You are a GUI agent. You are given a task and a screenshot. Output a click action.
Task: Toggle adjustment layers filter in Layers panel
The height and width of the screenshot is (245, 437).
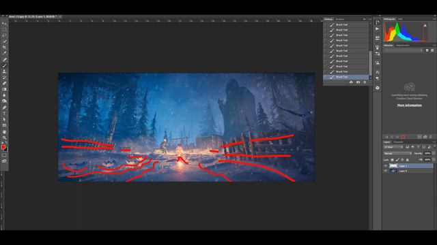click(412, 147)
